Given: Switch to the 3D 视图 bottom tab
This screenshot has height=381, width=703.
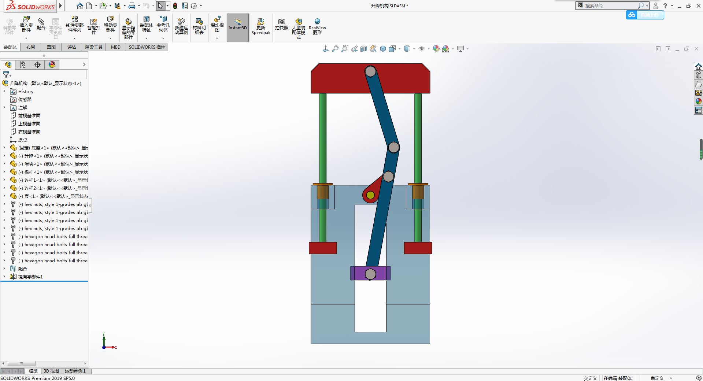Looking at the screenshot, I should 51,371.
